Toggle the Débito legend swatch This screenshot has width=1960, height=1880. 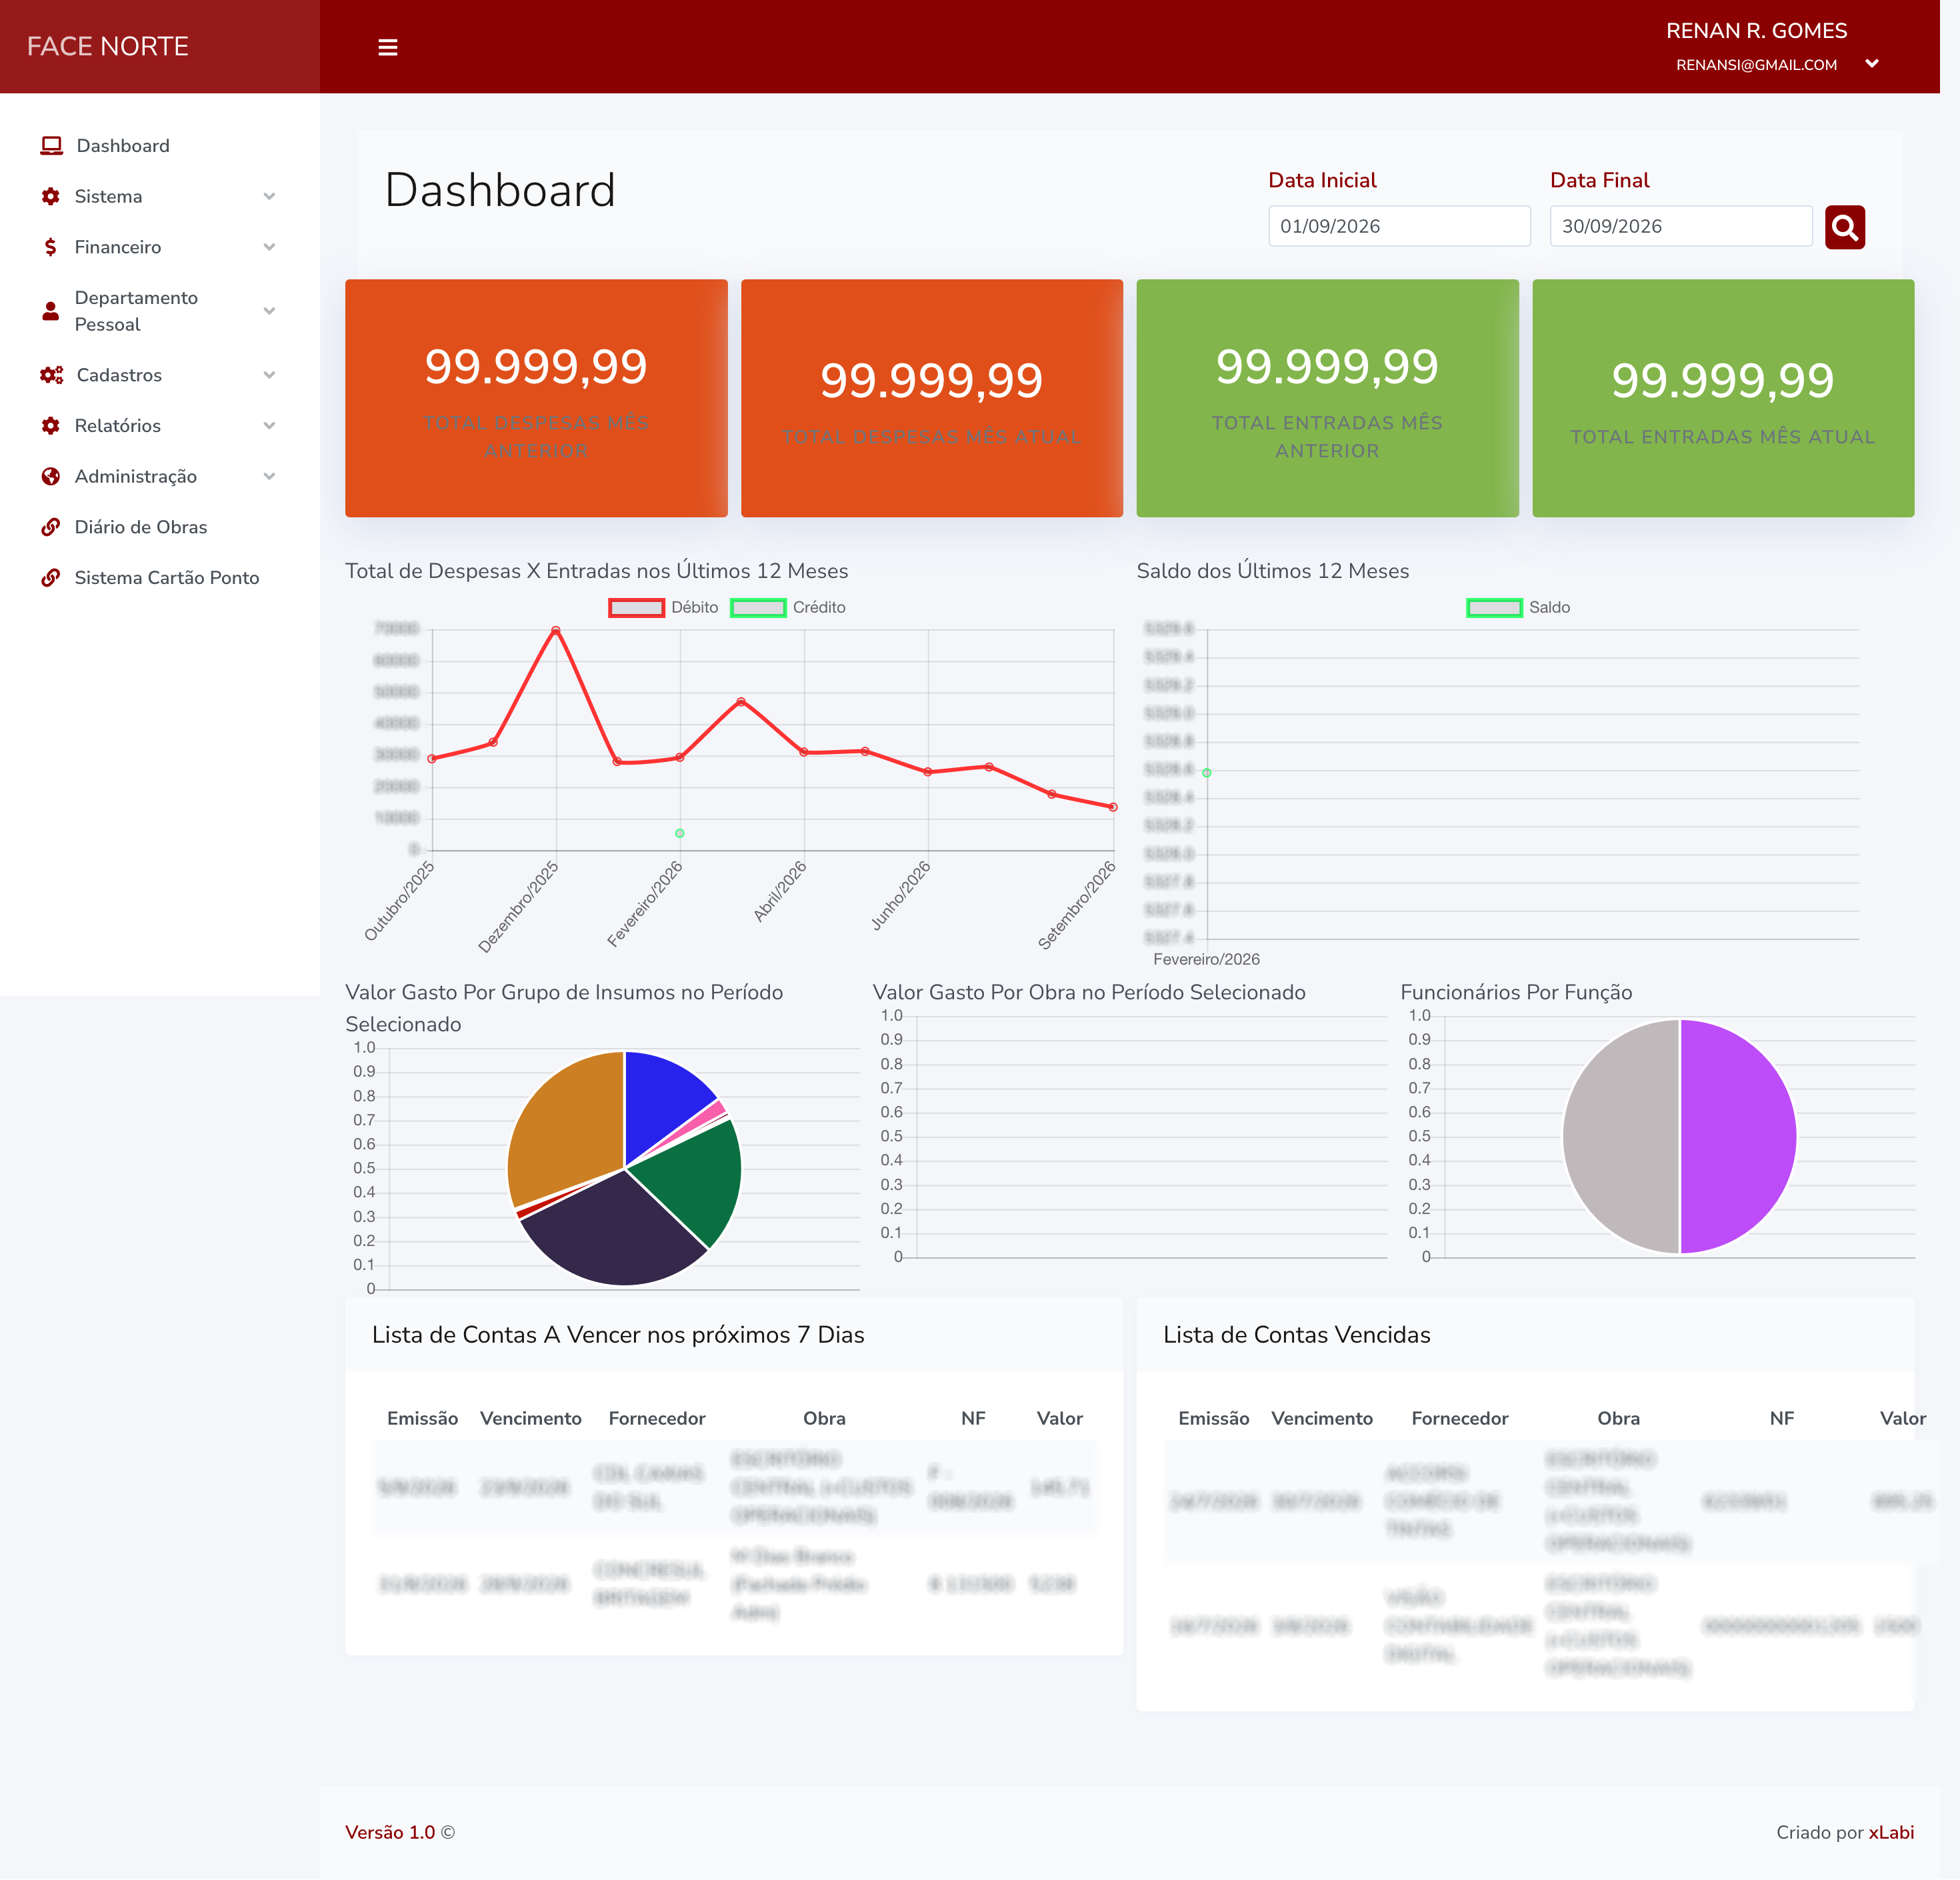pyautogui.click(x=636, y=608)
